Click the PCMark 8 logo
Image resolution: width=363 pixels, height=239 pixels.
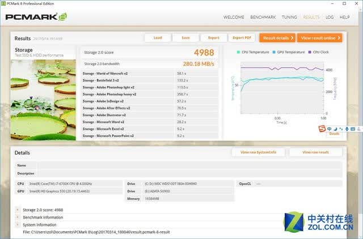pyautogui.click(x=36, y=17)
